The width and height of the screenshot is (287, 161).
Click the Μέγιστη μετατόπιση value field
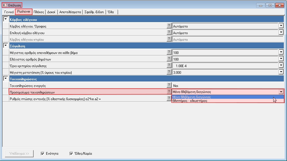coord(225,72)
